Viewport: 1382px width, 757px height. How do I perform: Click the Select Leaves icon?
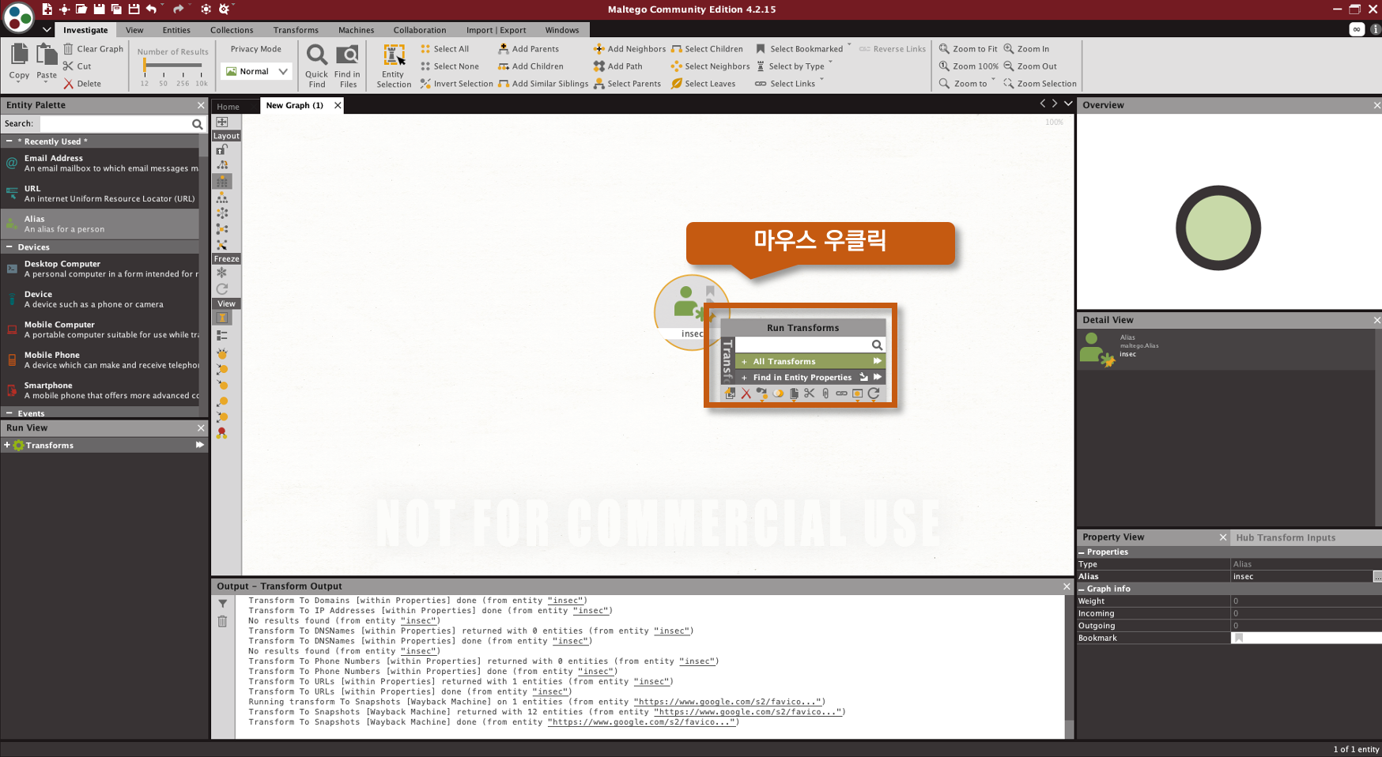pyautogui.click(x=677, y=83)
